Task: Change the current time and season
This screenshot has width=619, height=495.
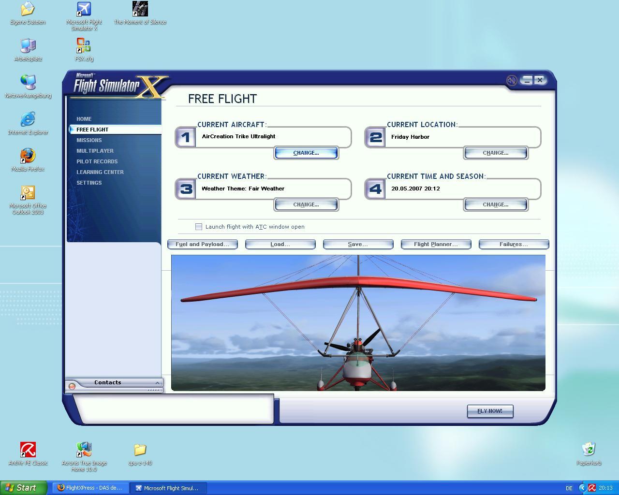Action: (496, 204)
